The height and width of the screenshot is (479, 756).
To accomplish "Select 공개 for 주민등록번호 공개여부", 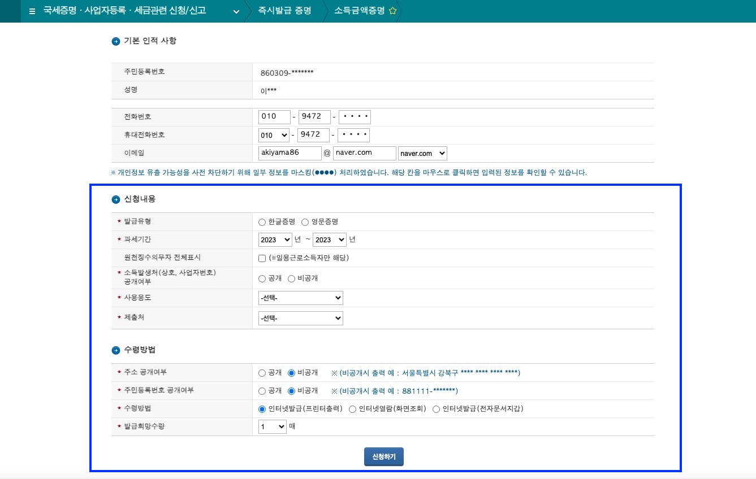I will (262, 391).
